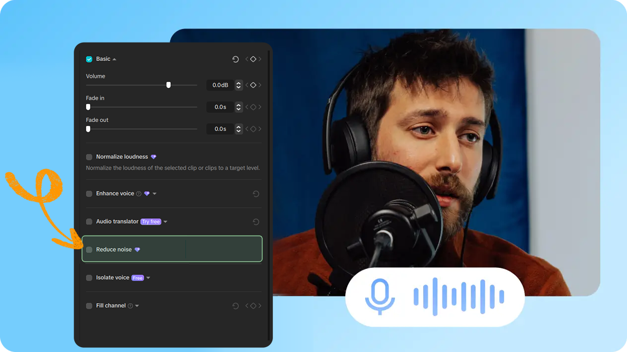Expand the Isolate voice options

(148, 278)
